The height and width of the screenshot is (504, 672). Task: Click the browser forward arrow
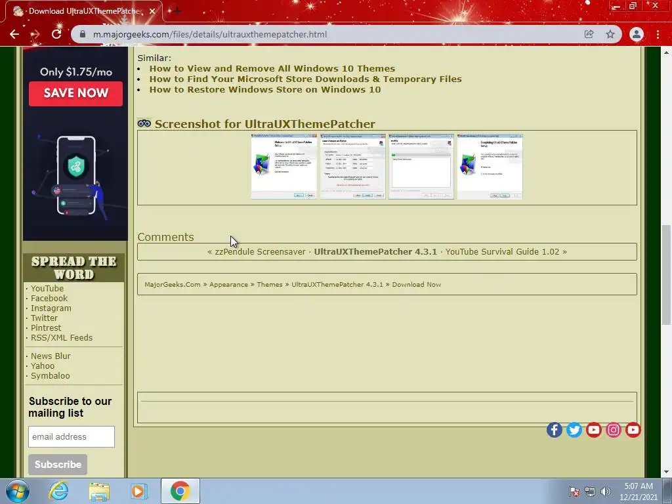35,34
